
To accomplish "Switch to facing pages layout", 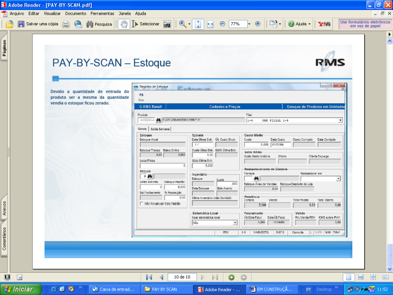I will point(385,277).
